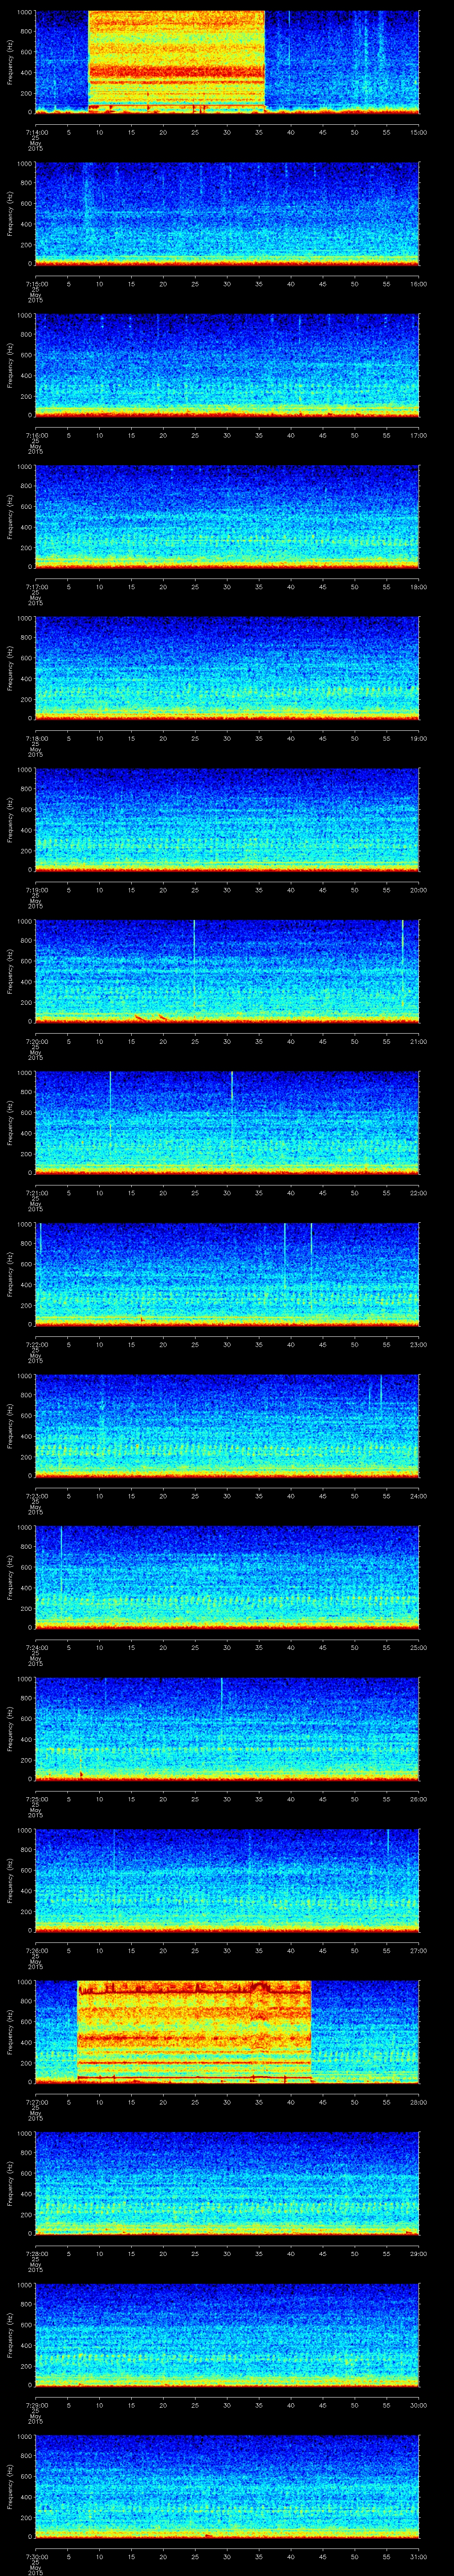Open the spectrogram panel starting 7:15:00
This screenshot has width=454, height=2576.
(x=227, y=213)
